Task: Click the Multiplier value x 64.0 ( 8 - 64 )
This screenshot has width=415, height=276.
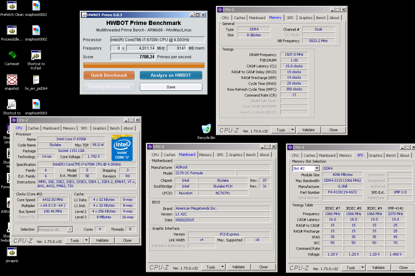Action: [x=53, y=206]
